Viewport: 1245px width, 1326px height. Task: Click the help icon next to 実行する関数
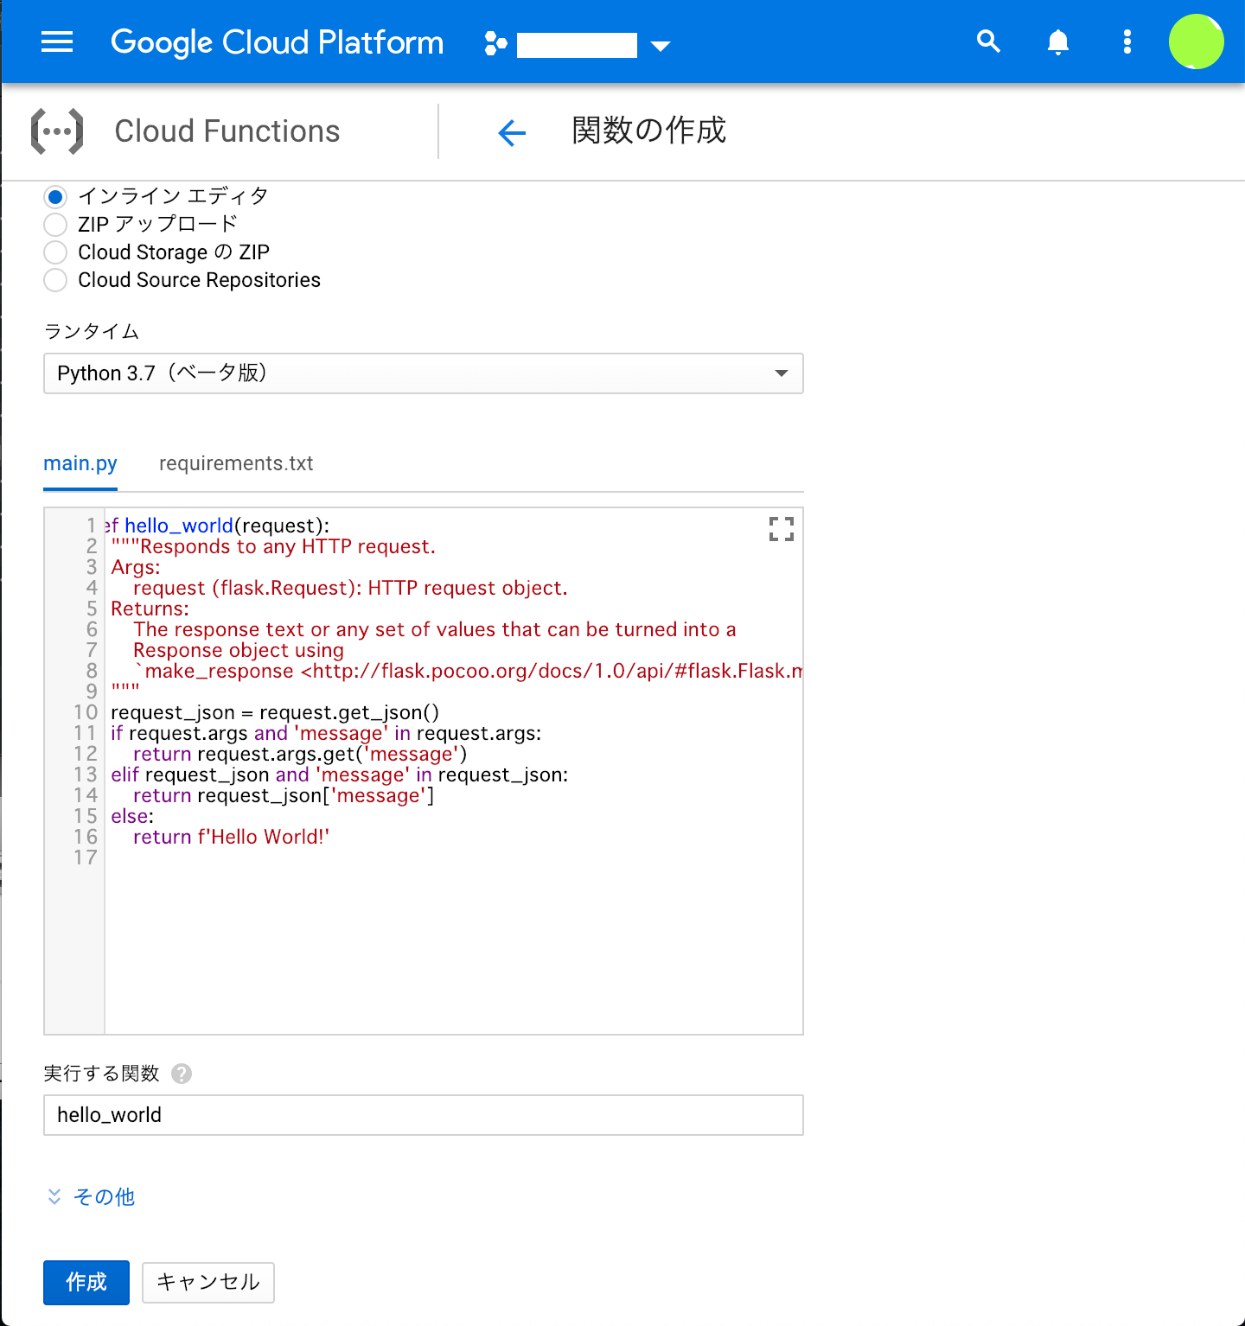[182, 1074]
